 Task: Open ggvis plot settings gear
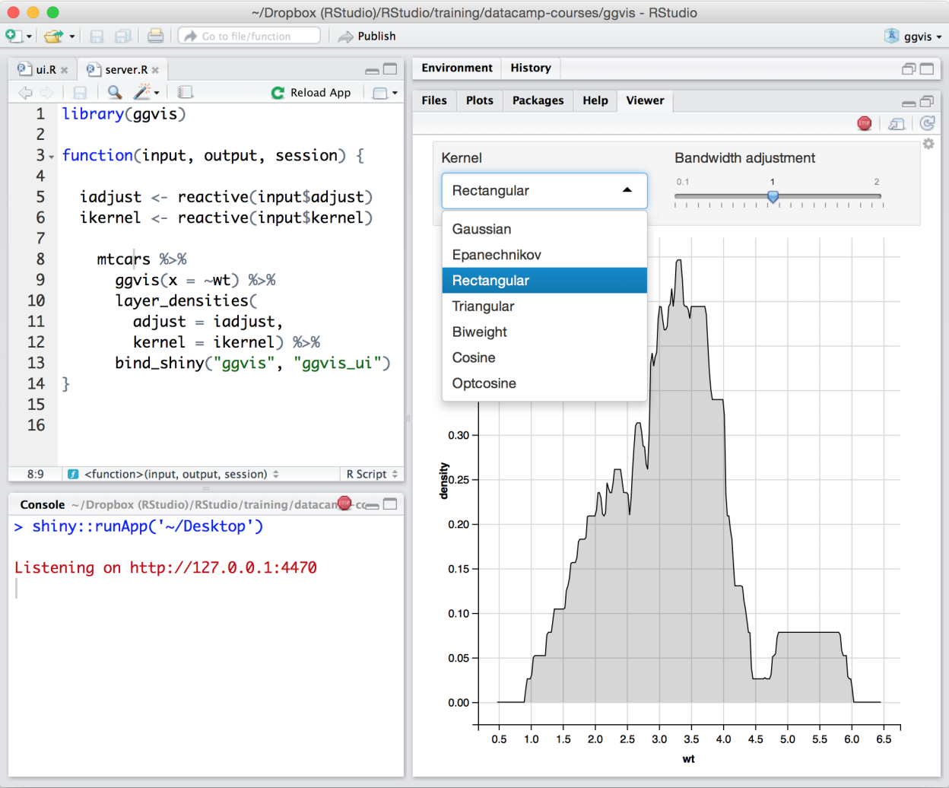tap(928, 144)
